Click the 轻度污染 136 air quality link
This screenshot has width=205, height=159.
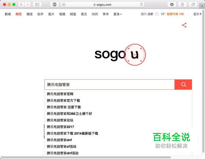(x=175, y=14)
